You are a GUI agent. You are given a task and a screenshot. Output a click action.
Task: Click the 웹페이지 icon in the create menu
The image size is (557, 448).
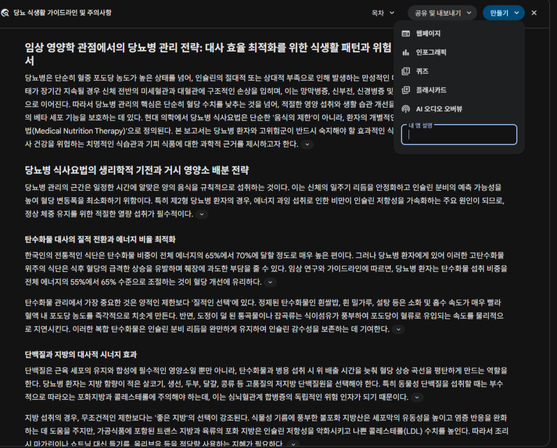(405, 34)
